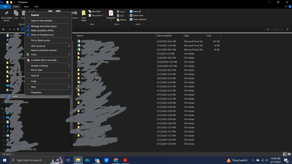Open the Easy access dropdown
Image resolution: width=292 pixels, height=164 pixels.
point(97,16)
